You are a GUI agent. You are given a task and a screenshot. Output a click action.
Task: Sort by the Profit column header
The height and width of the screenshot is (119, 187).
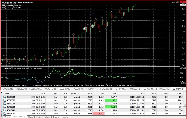pos(180,93)
